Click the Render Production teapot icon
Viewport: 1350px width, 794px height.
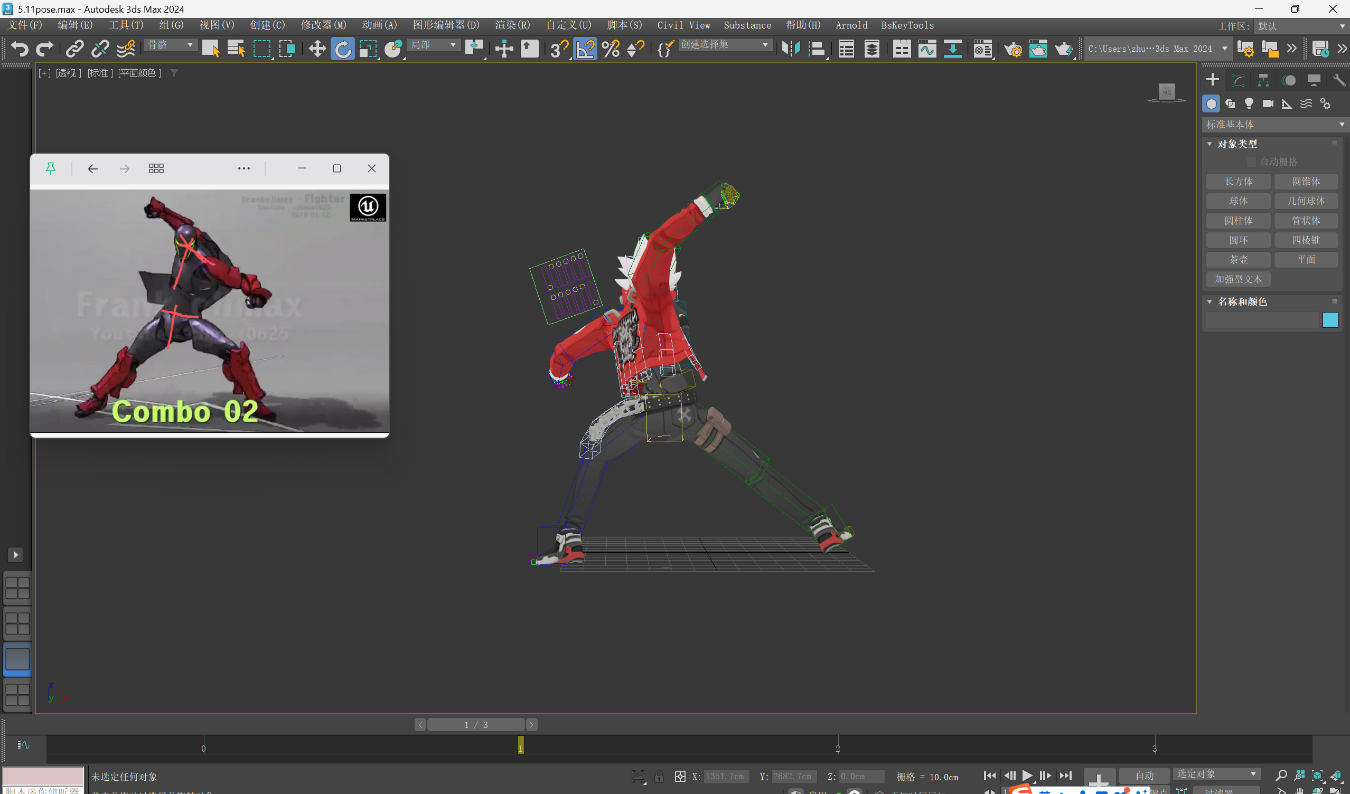click(1064, 49)
